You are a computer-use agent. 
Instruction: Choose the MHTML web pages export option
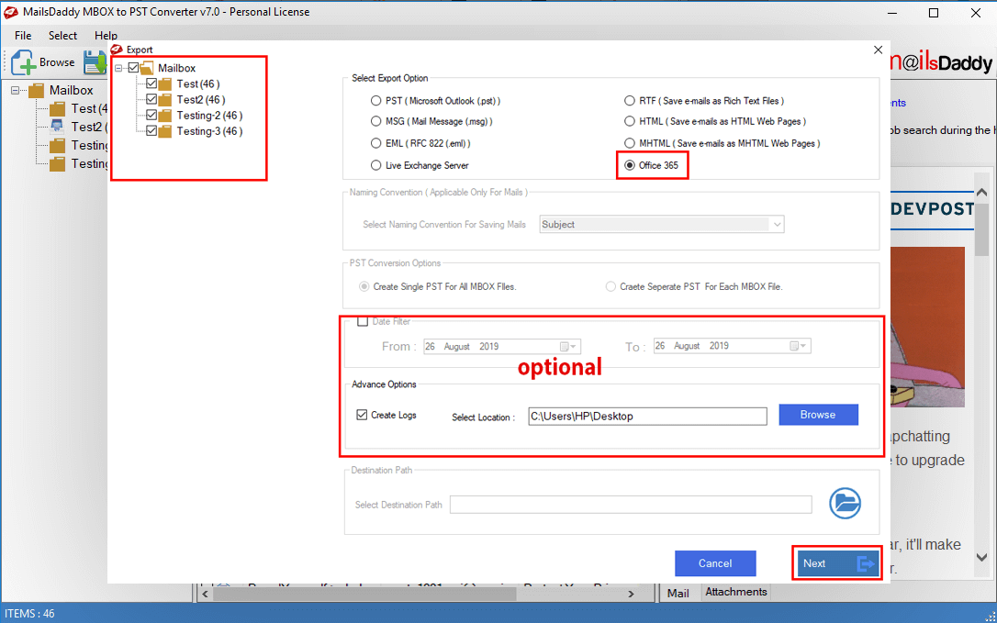coord(630,144)
